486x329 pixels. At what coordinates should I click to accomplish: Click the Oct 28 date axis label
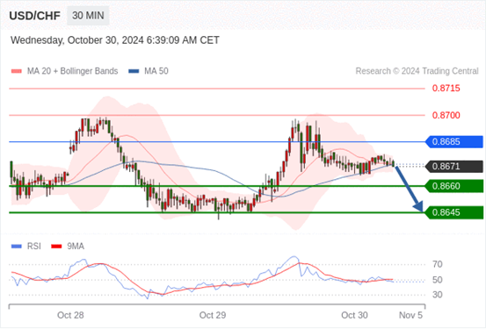tap(70, 315)
